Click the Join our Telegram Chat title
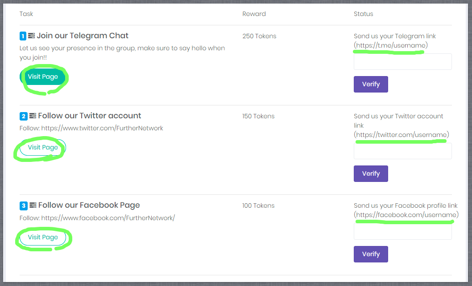 83,36
